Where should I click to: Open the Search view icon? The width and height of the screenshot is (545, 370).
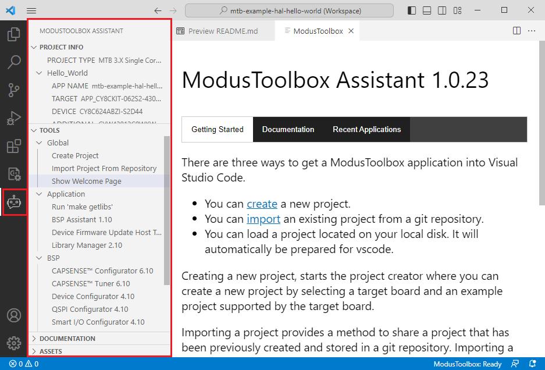13,62
